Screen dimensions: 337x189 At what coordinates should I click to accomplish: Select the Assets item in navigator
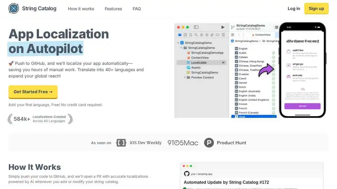tap(193, 68)
